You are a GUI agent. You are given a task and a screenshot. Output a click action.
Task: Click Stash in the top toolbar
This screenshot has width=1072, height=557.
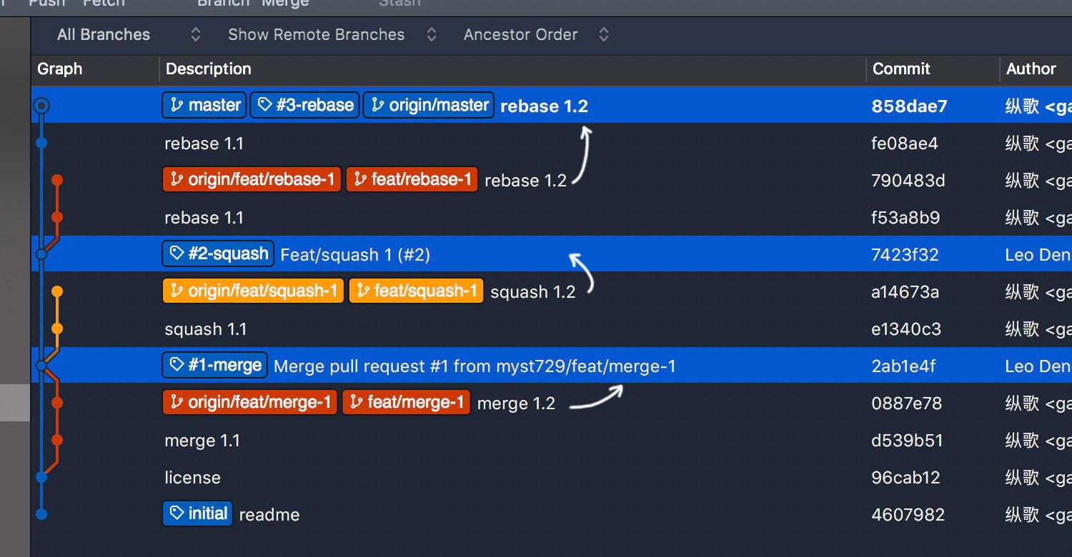click(399, 4)
